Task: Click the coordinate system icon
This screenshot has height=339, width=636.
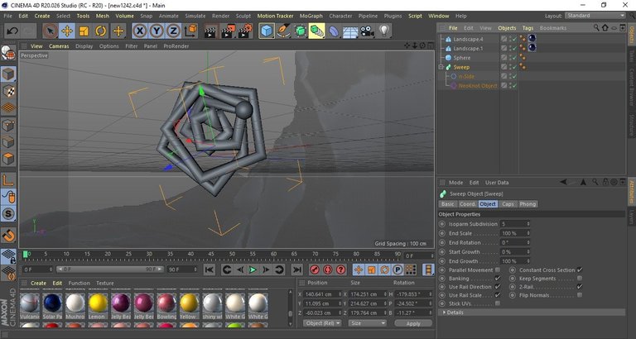Action: point(190,31)
